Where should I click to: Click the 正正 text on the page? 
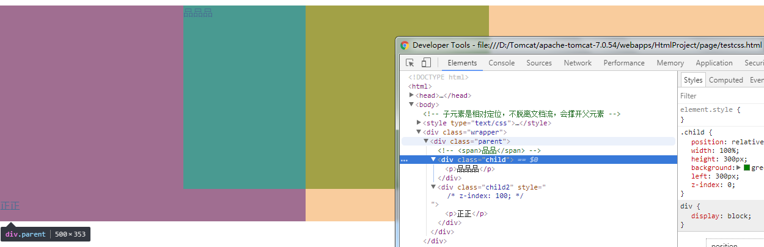10,206
